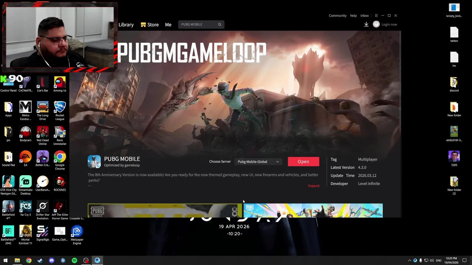Click the PUBG MOBILE game icon
The height and width of the screenshot is (265, 472).
[94, 162]
